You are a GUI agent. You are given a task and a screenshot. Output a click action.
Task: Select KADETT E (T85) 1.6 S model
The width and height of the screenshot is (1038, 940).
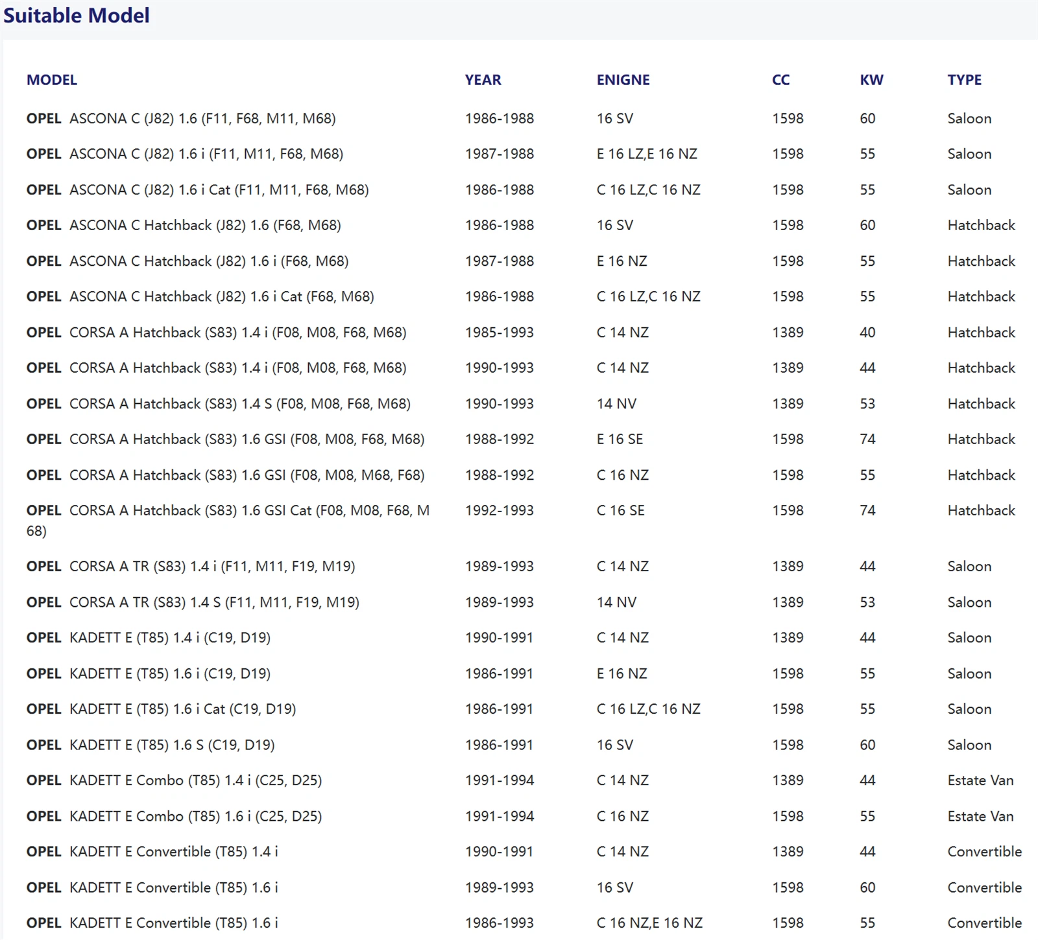151,745
